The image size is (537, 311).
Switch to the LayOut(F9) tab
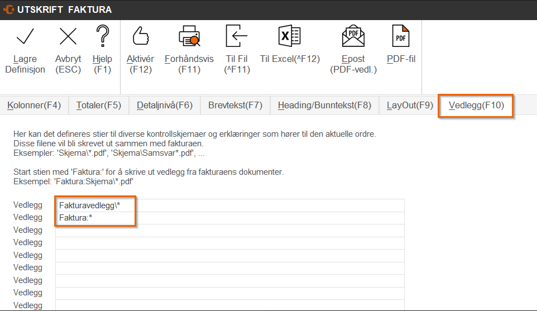410,106
